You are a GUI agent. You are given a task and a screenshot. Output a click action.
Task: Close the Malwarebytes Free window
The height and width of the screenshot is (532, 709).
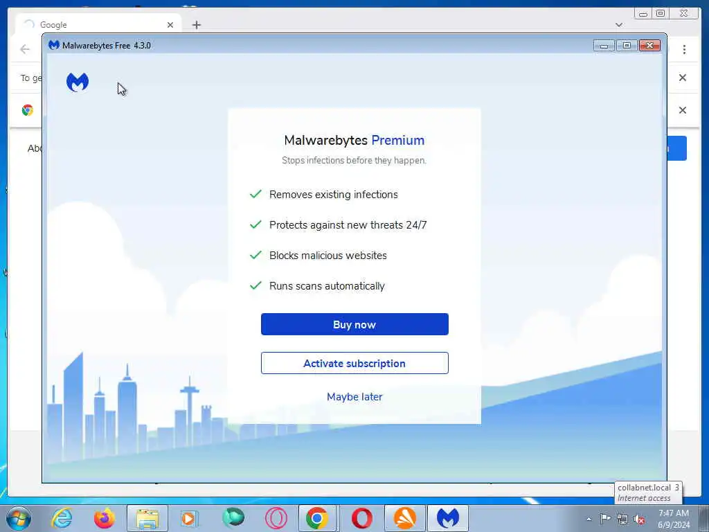coord(649,45)
